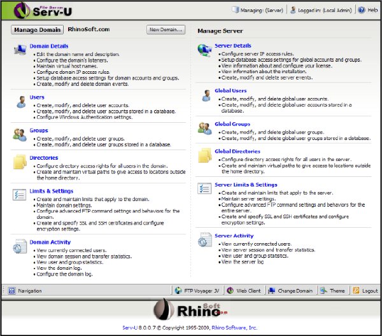This screenshot has width=382, height=336.
Task: Click 'Managing: (Server)' text
Action: (x=262, y=10)
